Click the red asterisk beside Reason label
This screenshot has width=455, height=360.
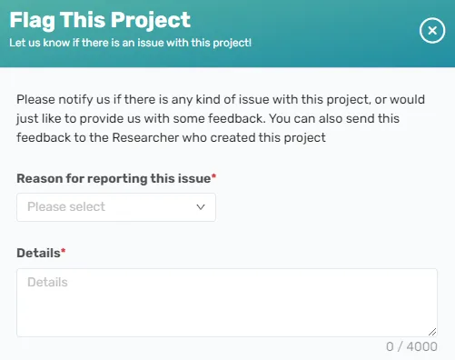pyautogui.click(x=213, y=176)
